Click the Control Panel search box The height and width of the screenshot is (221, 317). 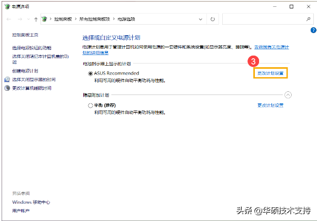(264, 19)
